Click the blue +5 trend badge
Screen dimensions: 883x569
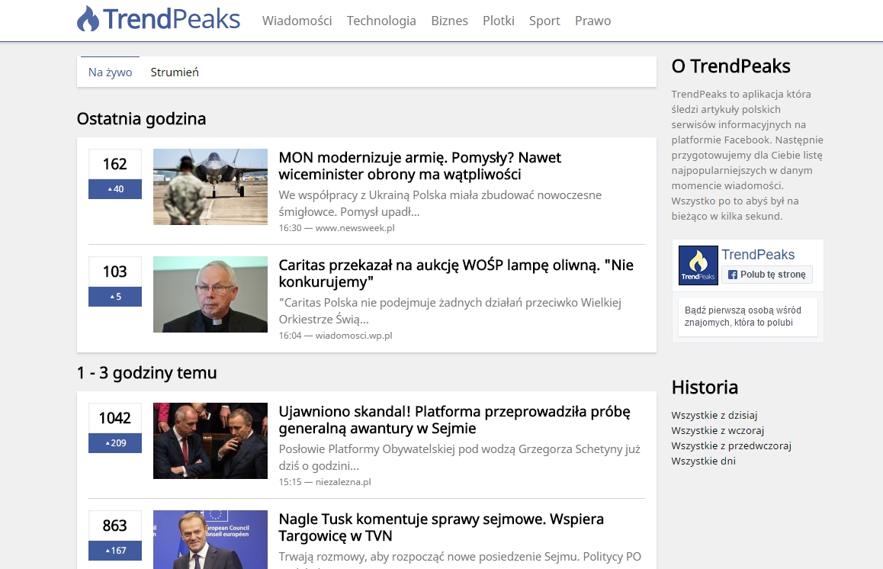pos(115,297)
